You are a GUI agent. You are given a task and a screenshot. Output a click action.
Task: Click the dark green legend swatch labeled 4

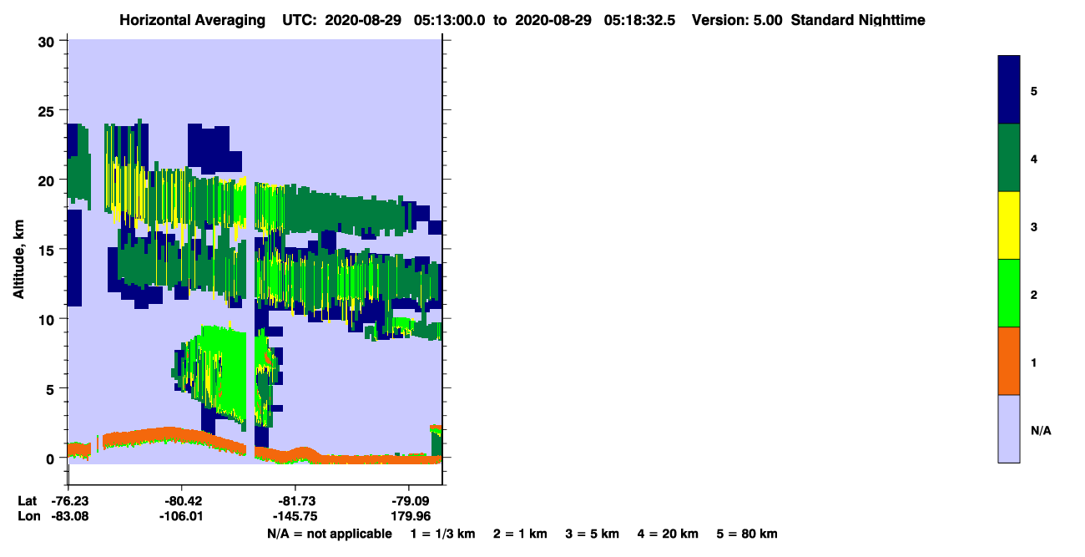[x=1009, y=158]
